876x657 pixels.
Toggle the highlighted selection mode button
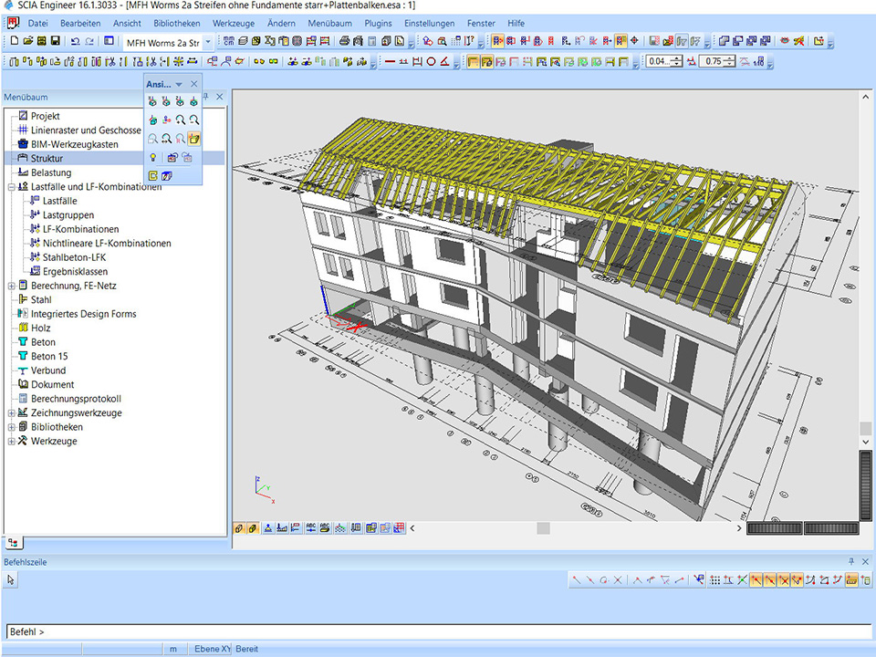[x=497, y=41]
